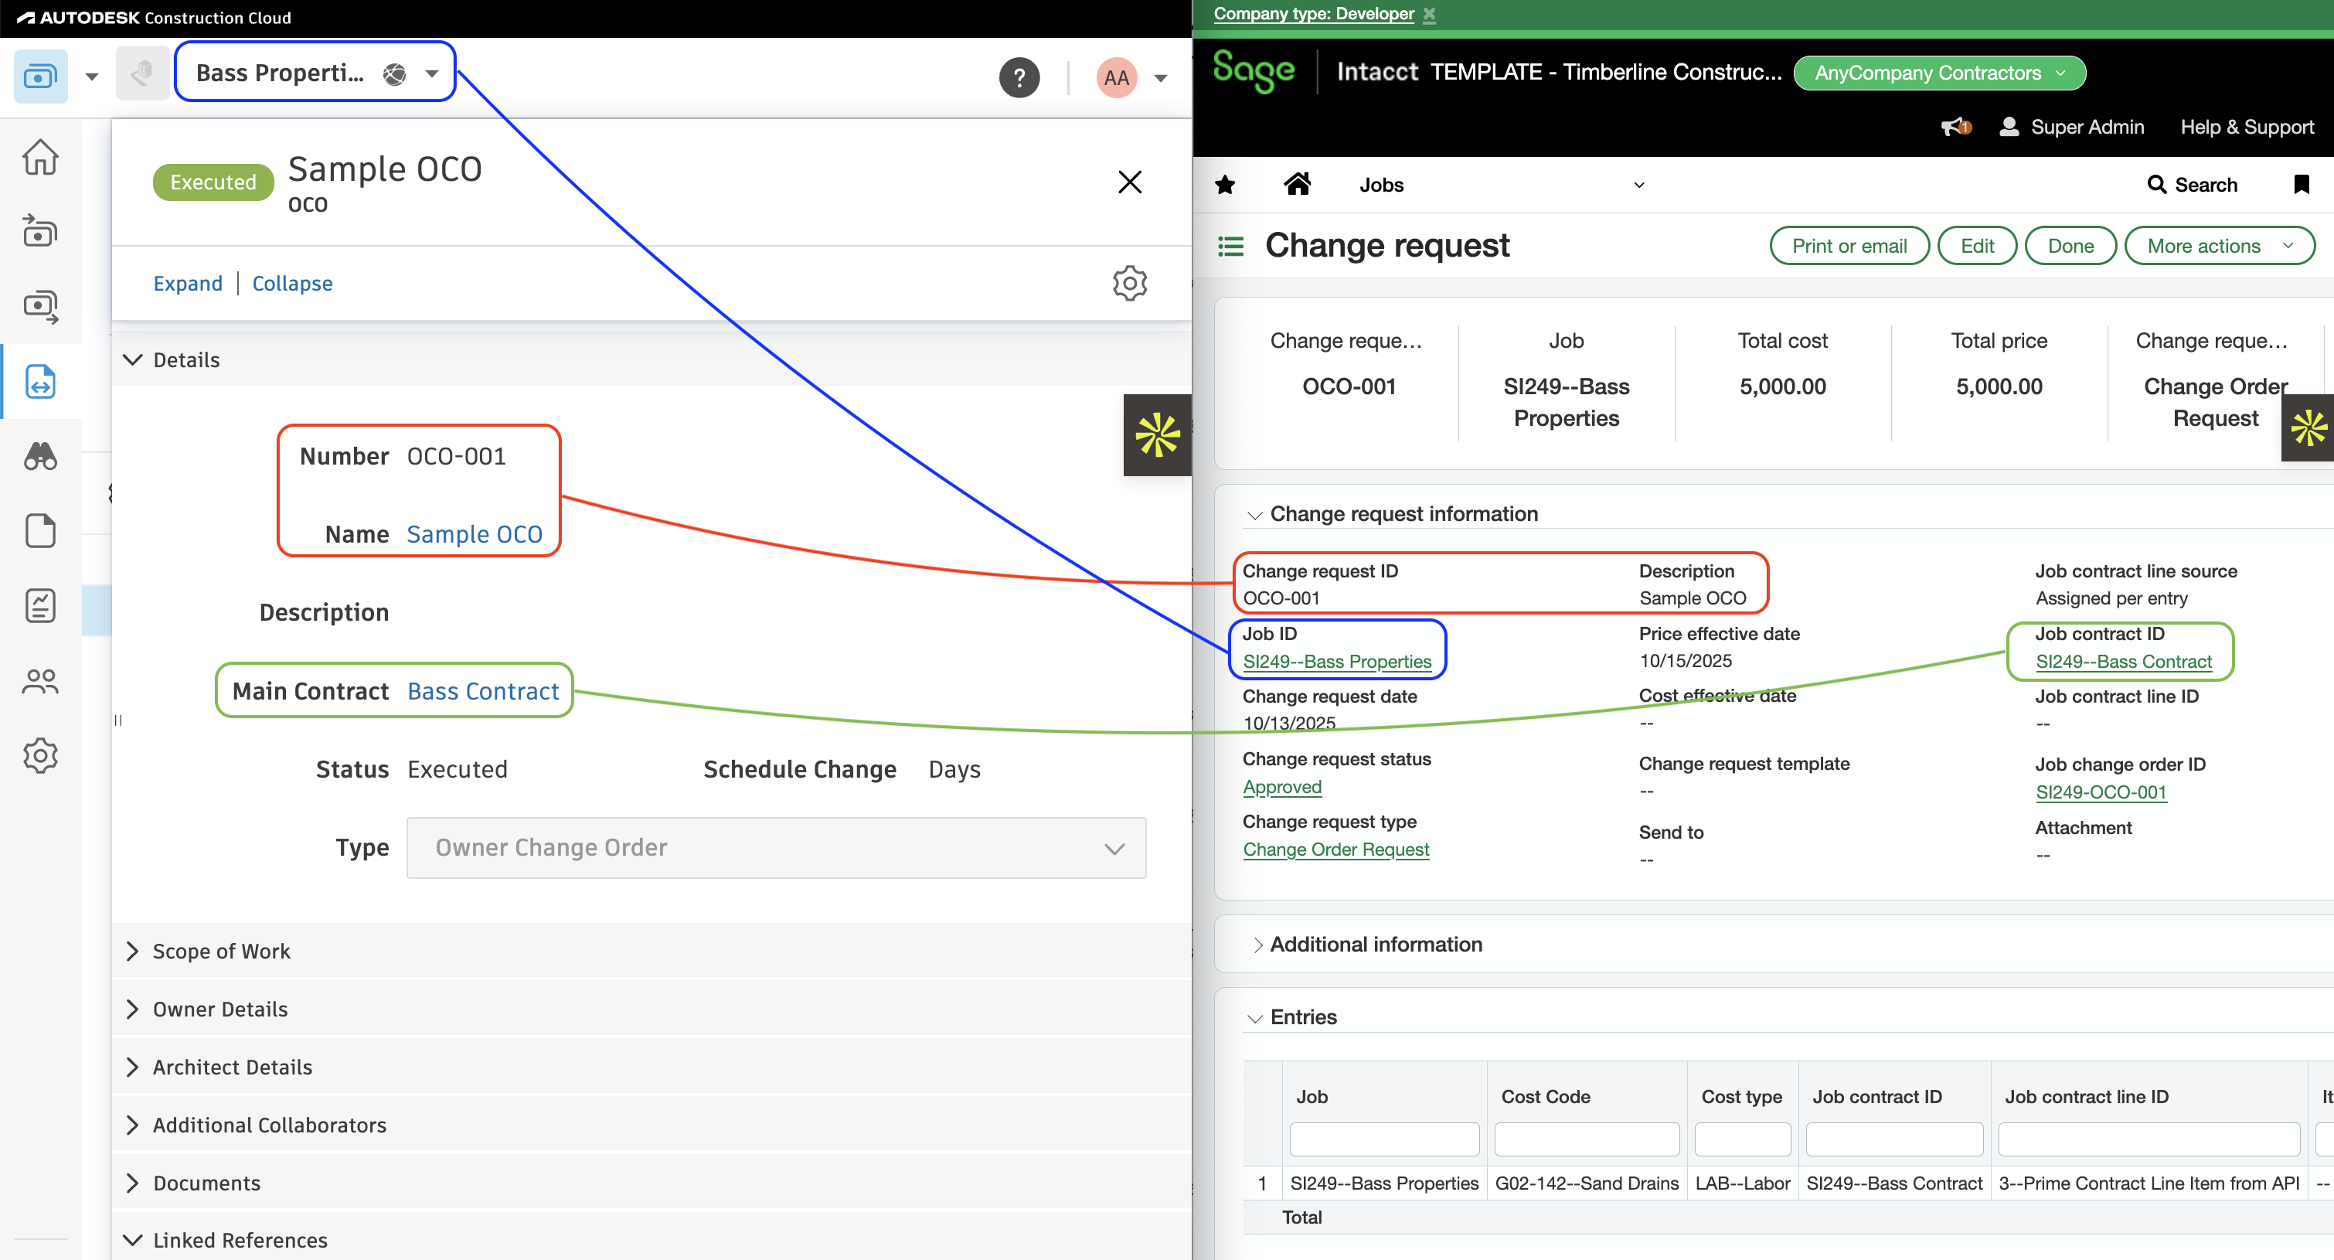This screenshot has width=2334, height=1260.
Task: Open notifications via the megaphone icon
Action: [1955, 126]
